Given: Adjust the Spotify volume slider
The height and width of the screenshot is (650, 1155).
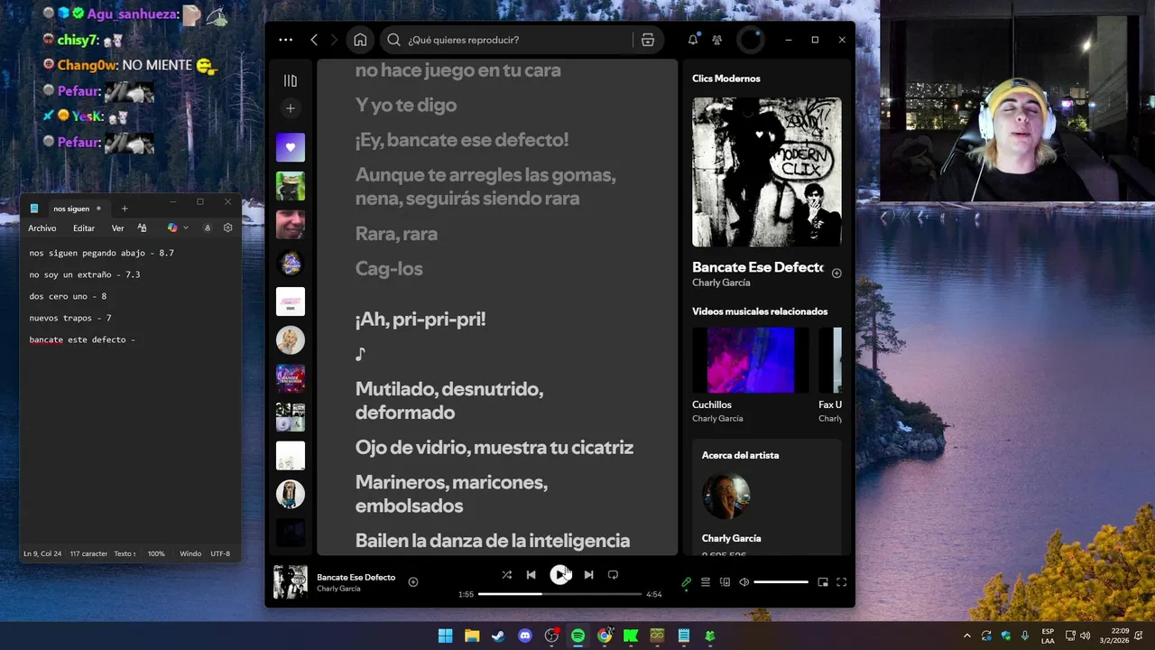Looking at the screenshot, I should pos(781,582).
